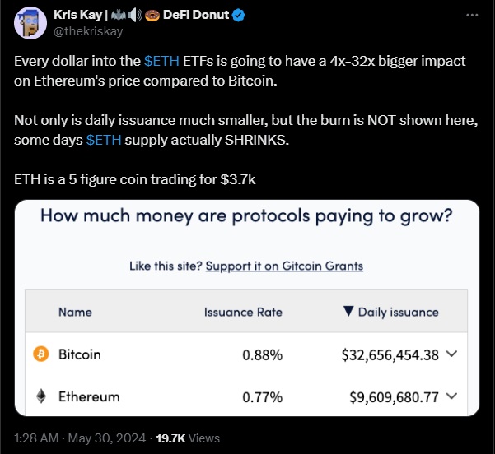Select the Ethereum name in the table
495x454 pixels.
point(89,396)
